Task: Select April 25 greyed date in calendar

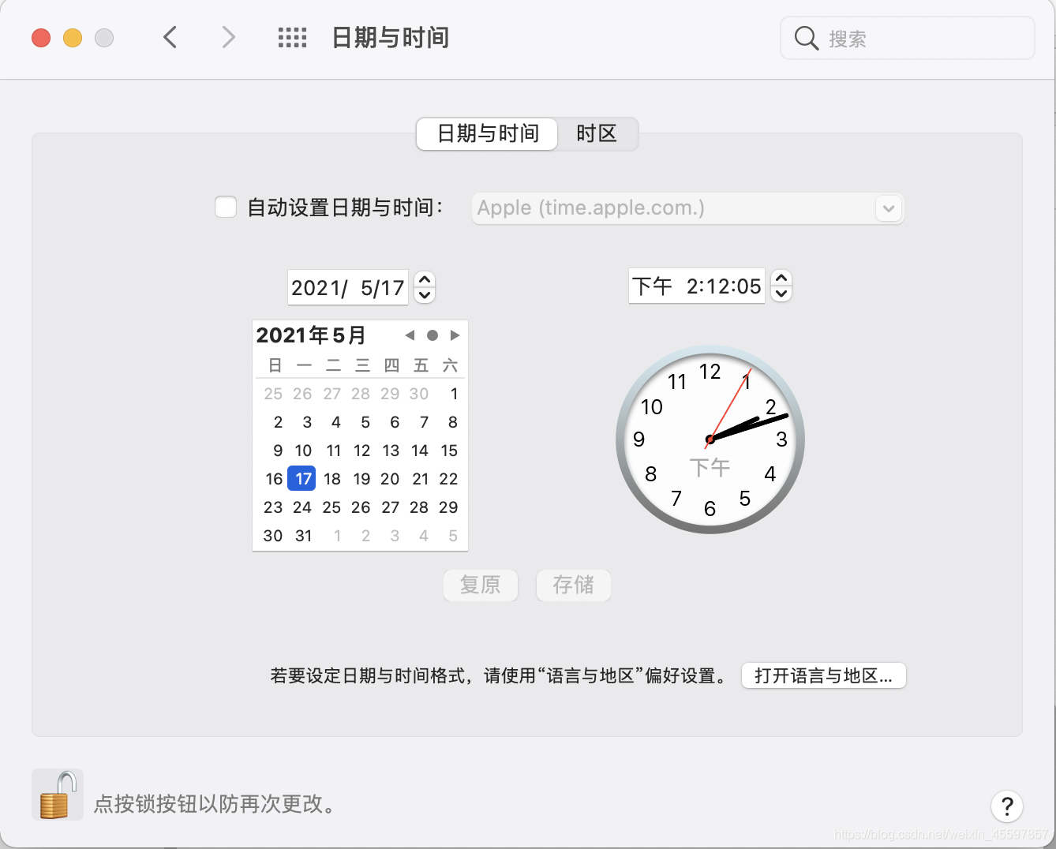Action: [273, 394]
